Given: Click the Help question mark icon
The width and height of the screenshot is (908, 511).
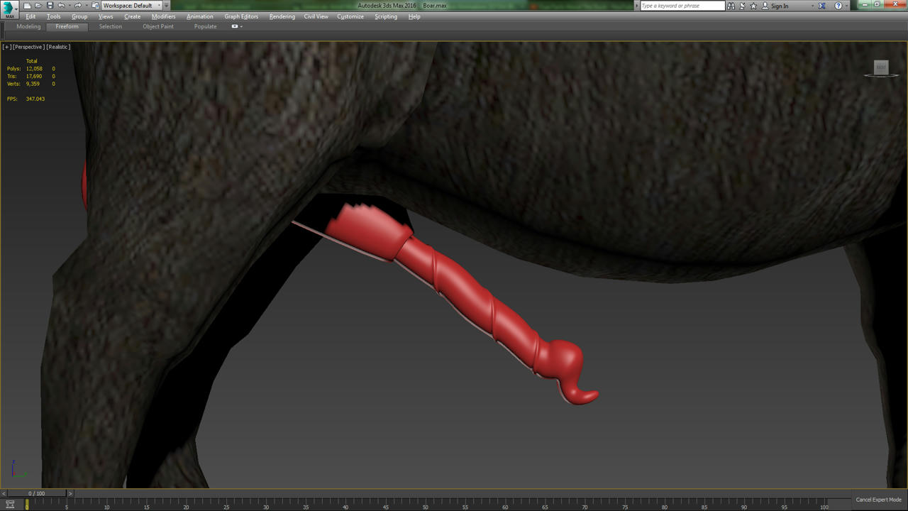Looking at the screenshot, I should (x=838, y=6).
